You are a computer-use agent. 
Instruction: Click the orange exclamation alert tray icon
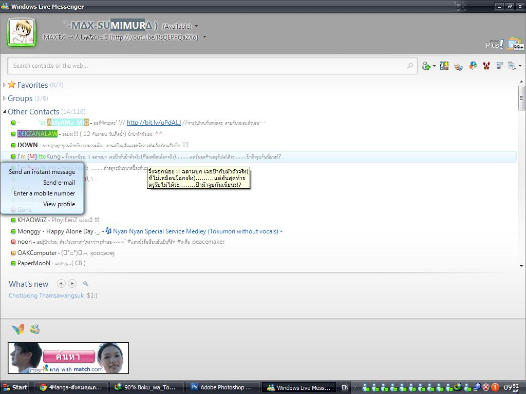[x=496, y=387]
